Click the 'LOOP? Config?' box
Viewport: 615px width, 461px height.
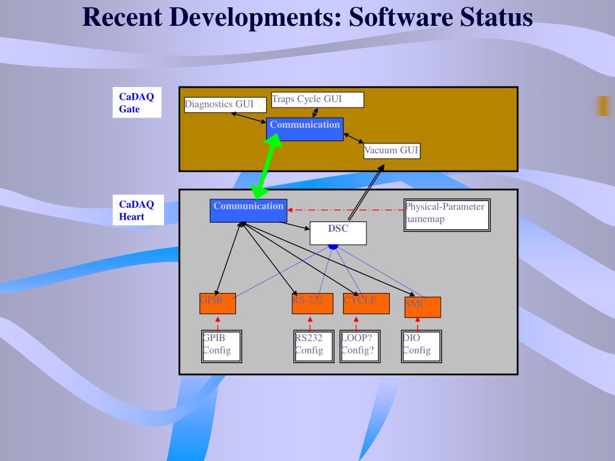(x=360, y=346)
